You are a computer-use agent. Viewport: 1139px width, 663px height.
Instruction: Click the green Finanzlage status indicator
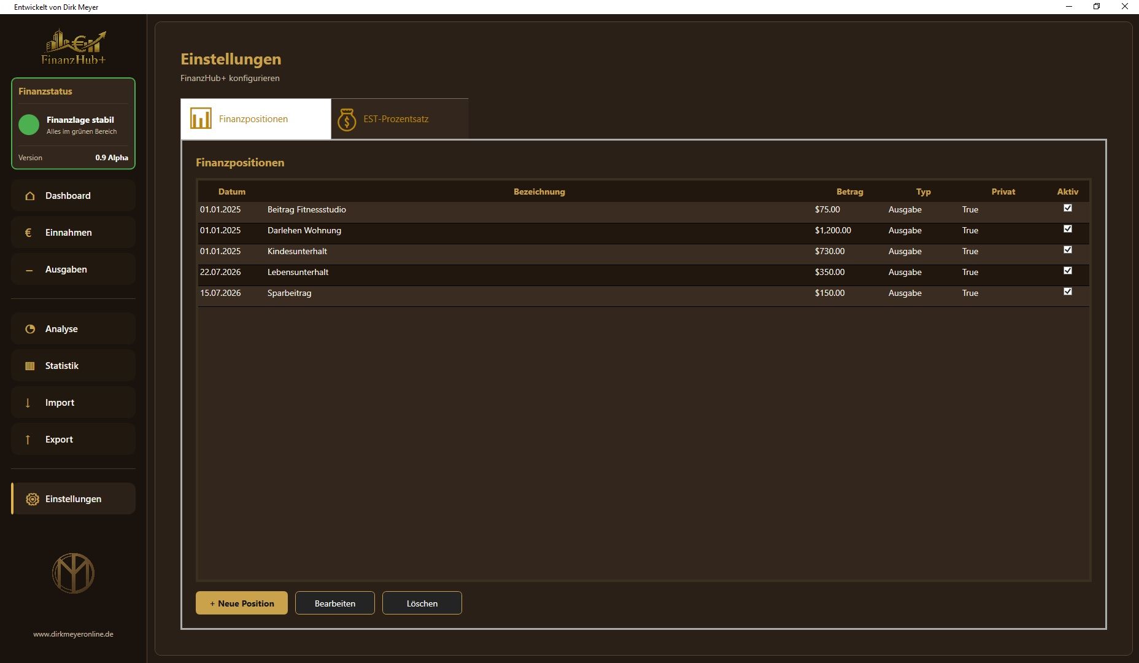29,125
